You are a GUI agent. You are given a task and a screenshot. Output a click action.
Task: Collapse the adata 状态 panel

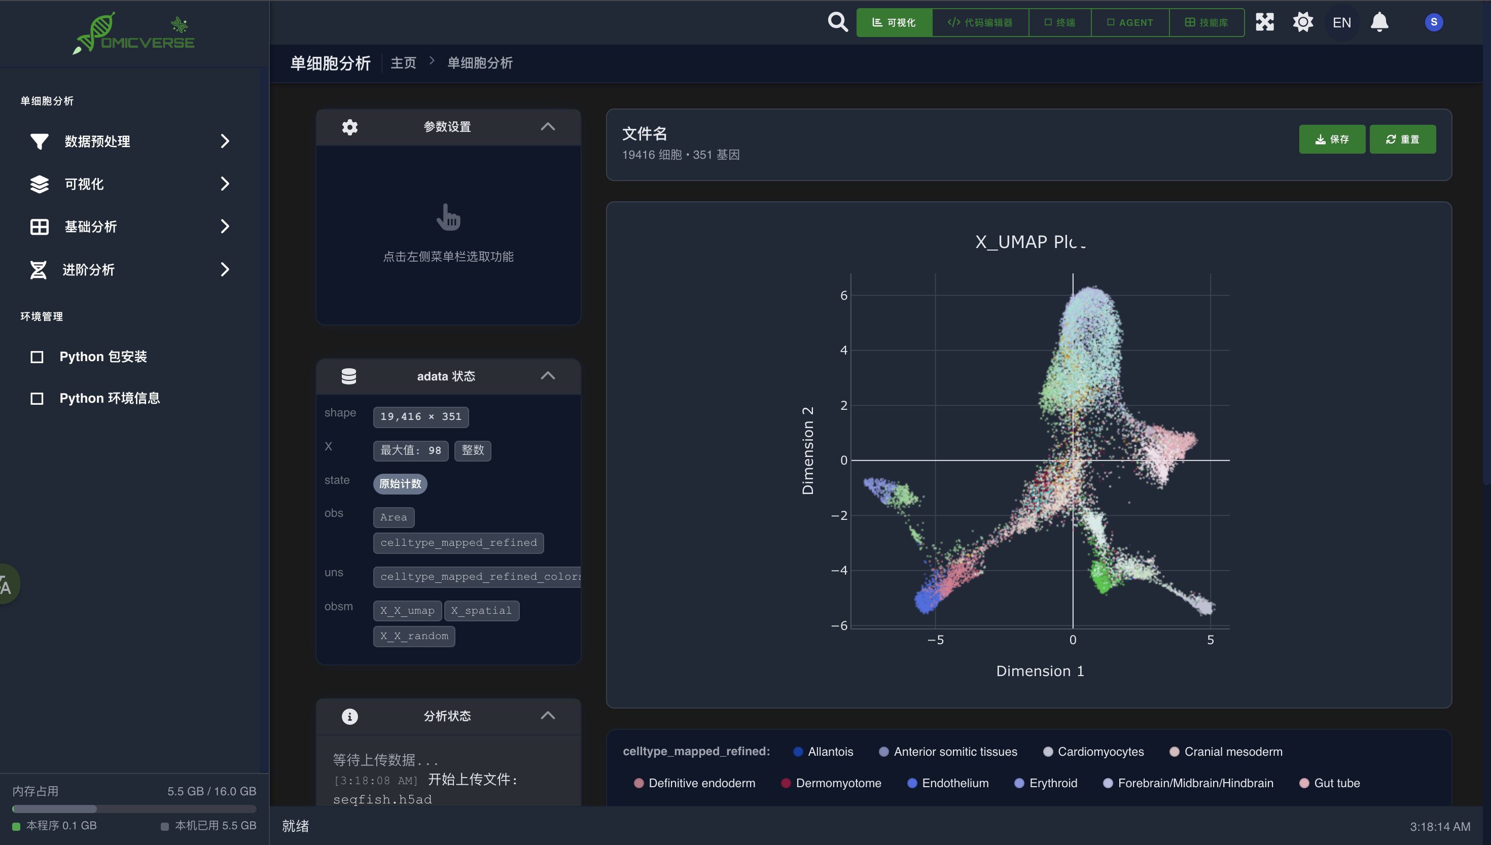547,376
